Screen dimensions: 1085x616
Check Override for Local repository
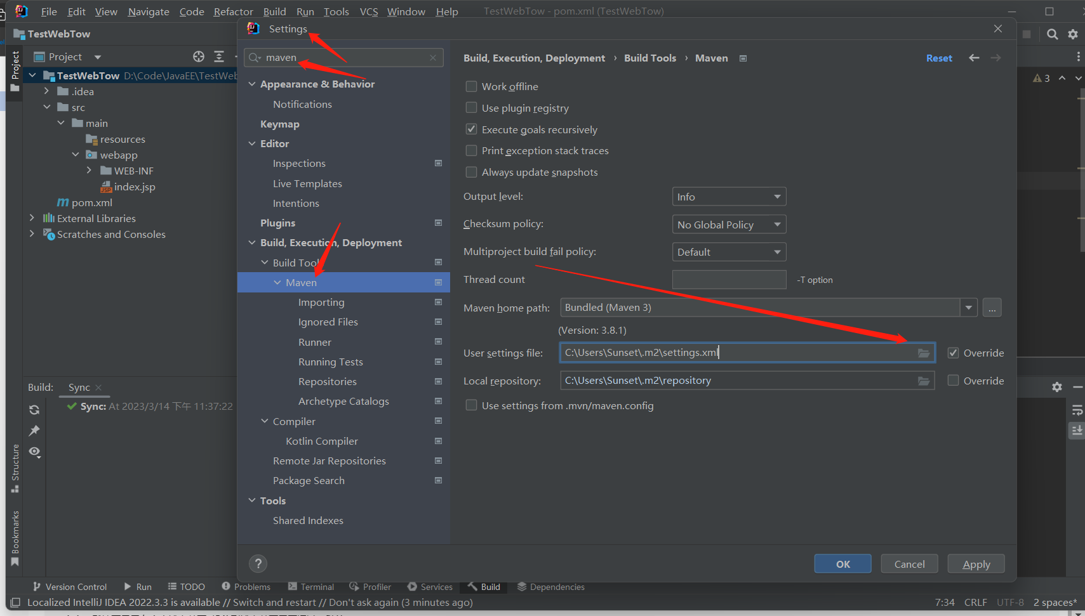click(x=953, y=381)
